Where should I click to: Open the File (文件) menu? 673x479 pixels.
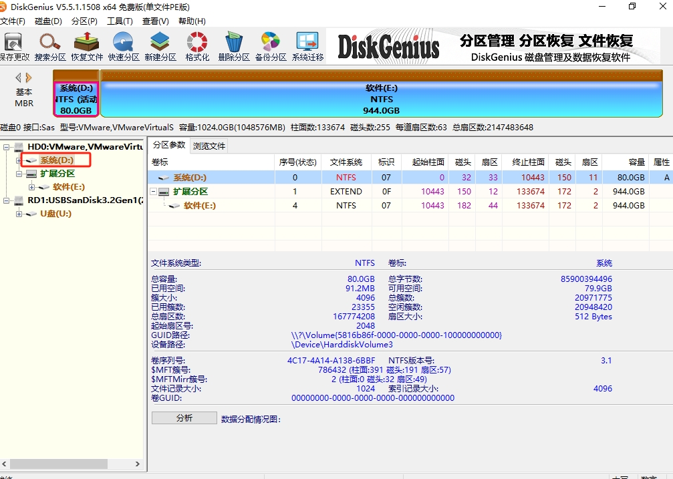pos(13,21)
